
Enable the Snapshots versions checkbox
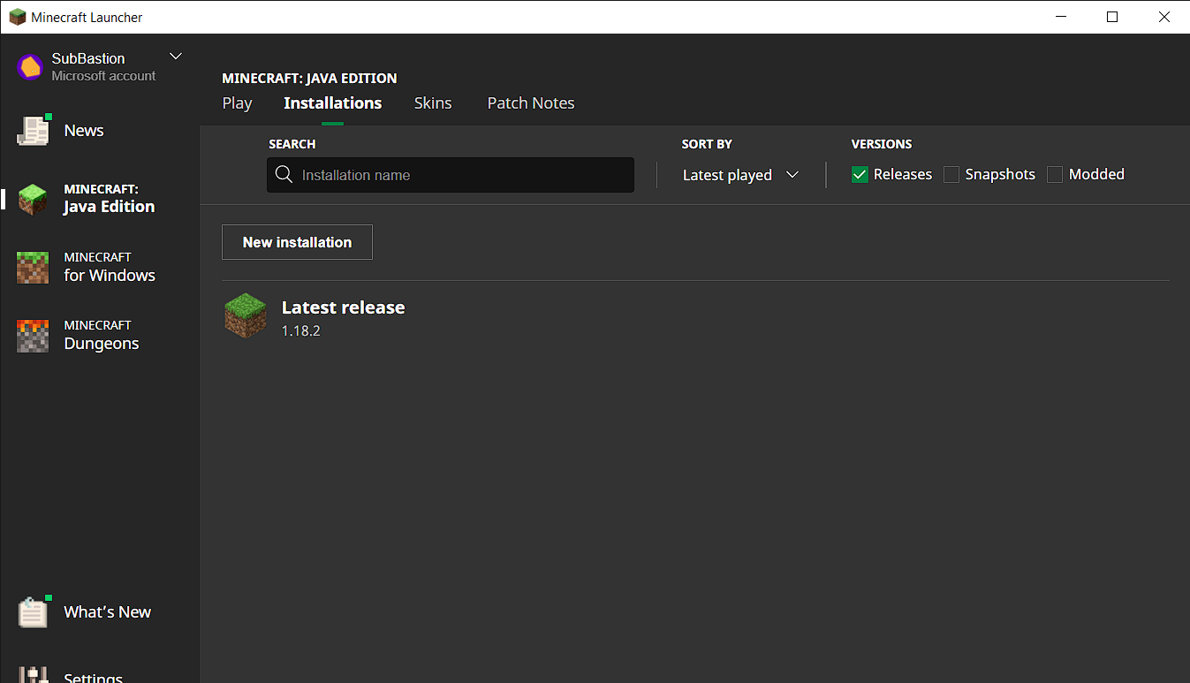pyautogui.click(x=951, y=175)
